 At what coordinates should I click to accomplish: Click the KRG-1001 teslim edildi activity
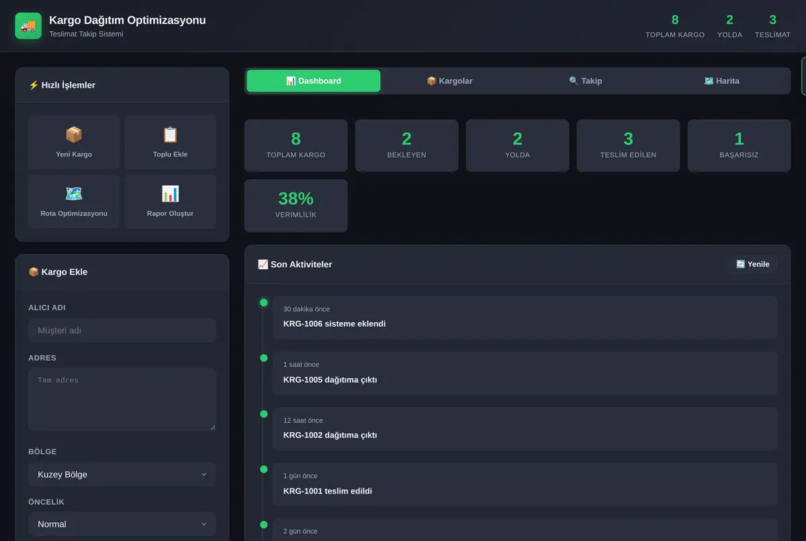[525, 485]
